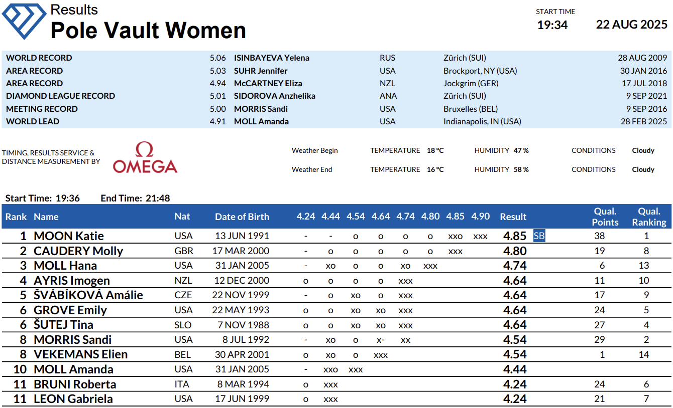
Task: Click the Date of Birth column header
Action: coord(242,217)
